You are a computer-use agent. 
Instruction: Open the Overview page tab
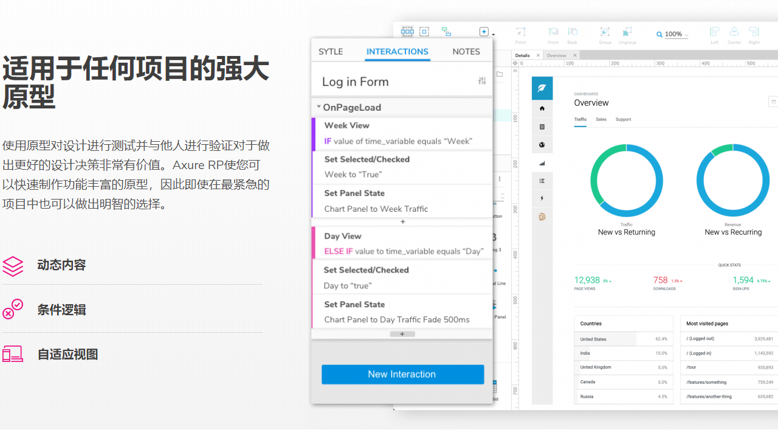pyautogui.click(x=557, y=55)
